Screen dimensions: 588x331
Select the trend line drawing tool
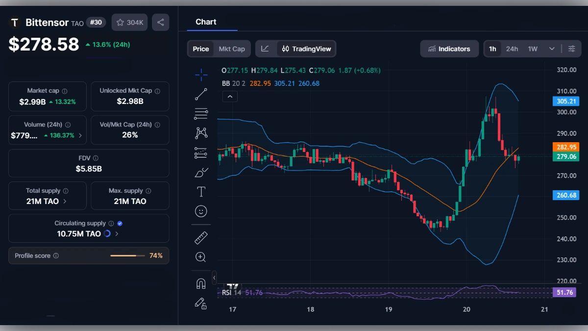click(201, 94)
